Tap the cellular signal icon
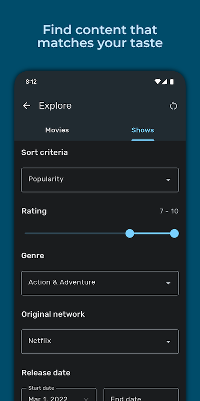Image resolution: width=200 pixels, height=401 pixels. [x=164, y=82]
